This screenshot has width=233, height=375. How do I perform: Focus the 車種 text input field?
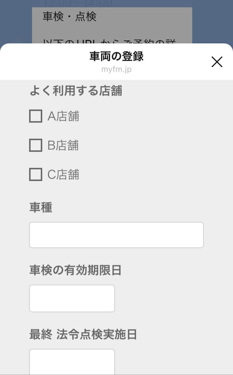(116, 235)
